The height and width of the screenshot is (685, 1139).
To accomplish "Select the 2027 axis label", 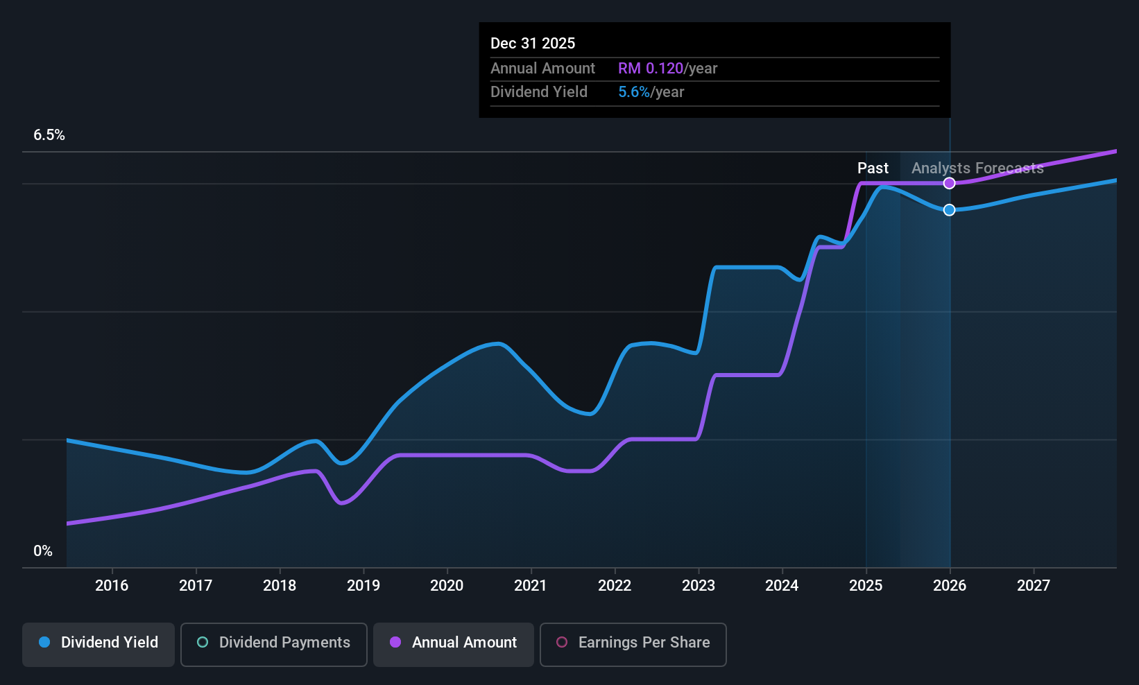I will click(x=1034, y=586).
